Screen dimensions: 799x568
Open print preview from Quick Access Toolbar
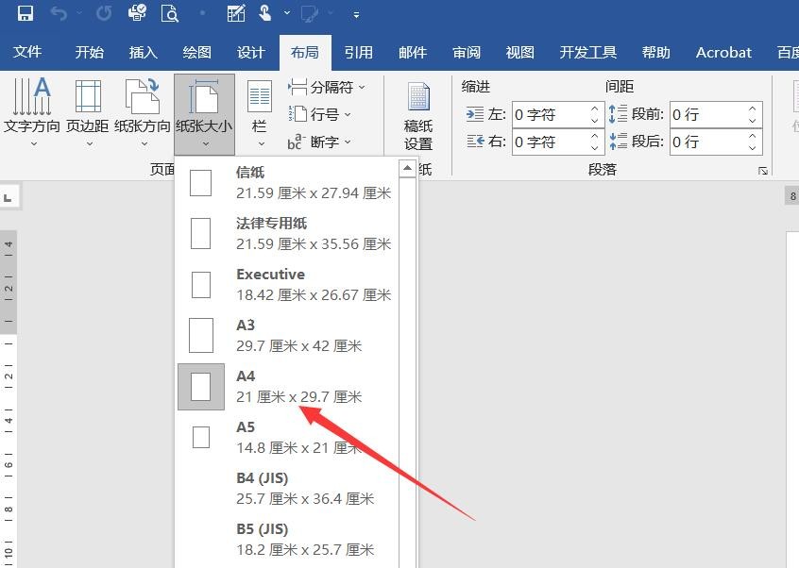(x=171, y=13)
